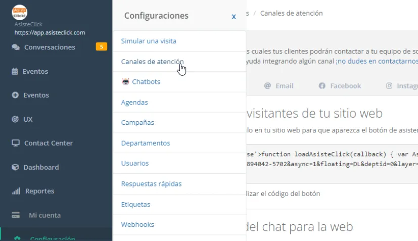Click the Canales de atención breadcrumb
Image resolution: width=418 pixels, height=241 pixels.
(x=291, y=13)
